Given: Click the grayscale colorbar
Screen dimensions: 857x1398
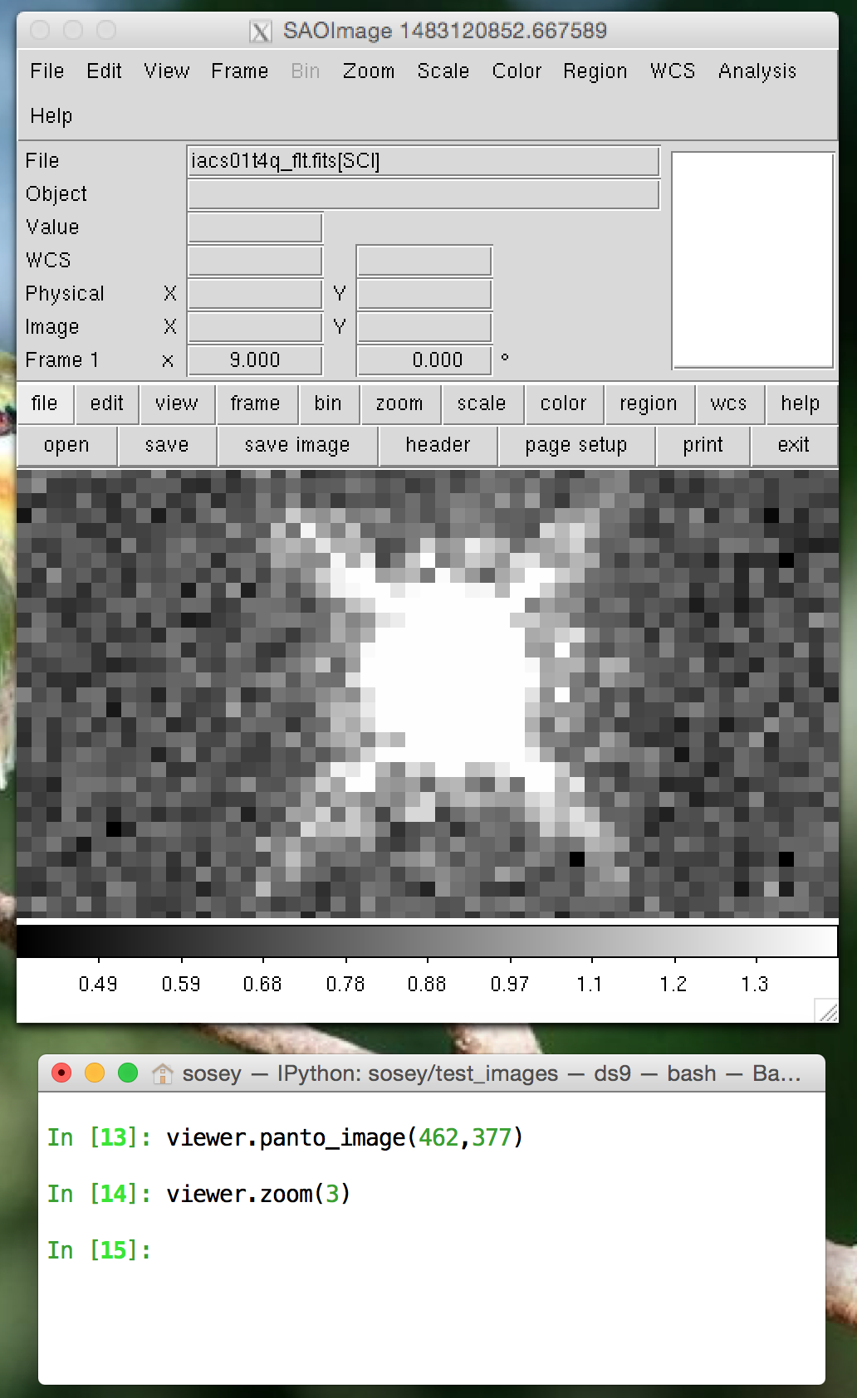Looking at the screenshot, I should [x=427, y=941].
